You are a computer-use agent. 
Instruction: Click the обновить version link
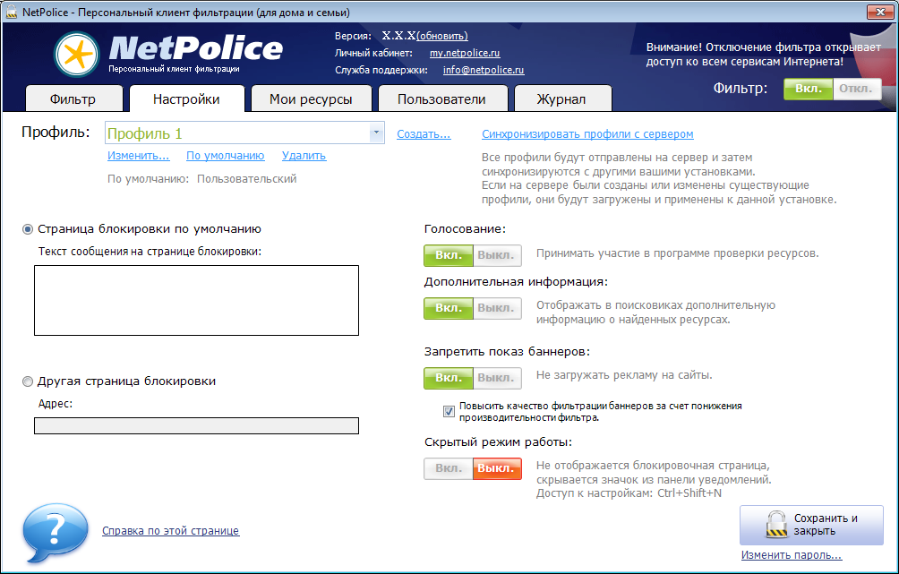442,36
